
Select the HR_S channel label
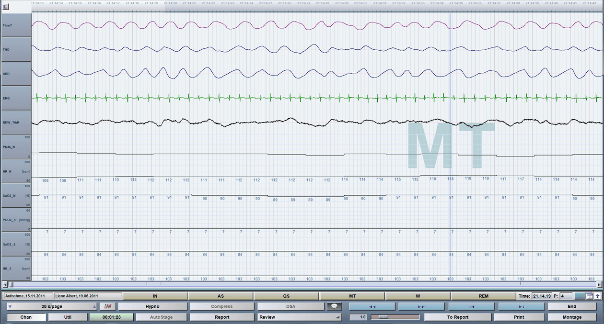click(x=16, y=268)
